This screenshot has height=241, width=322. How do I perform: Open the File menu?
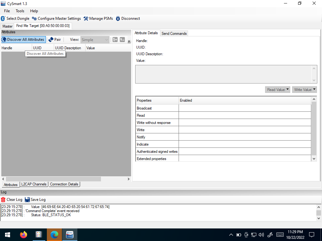7,11
